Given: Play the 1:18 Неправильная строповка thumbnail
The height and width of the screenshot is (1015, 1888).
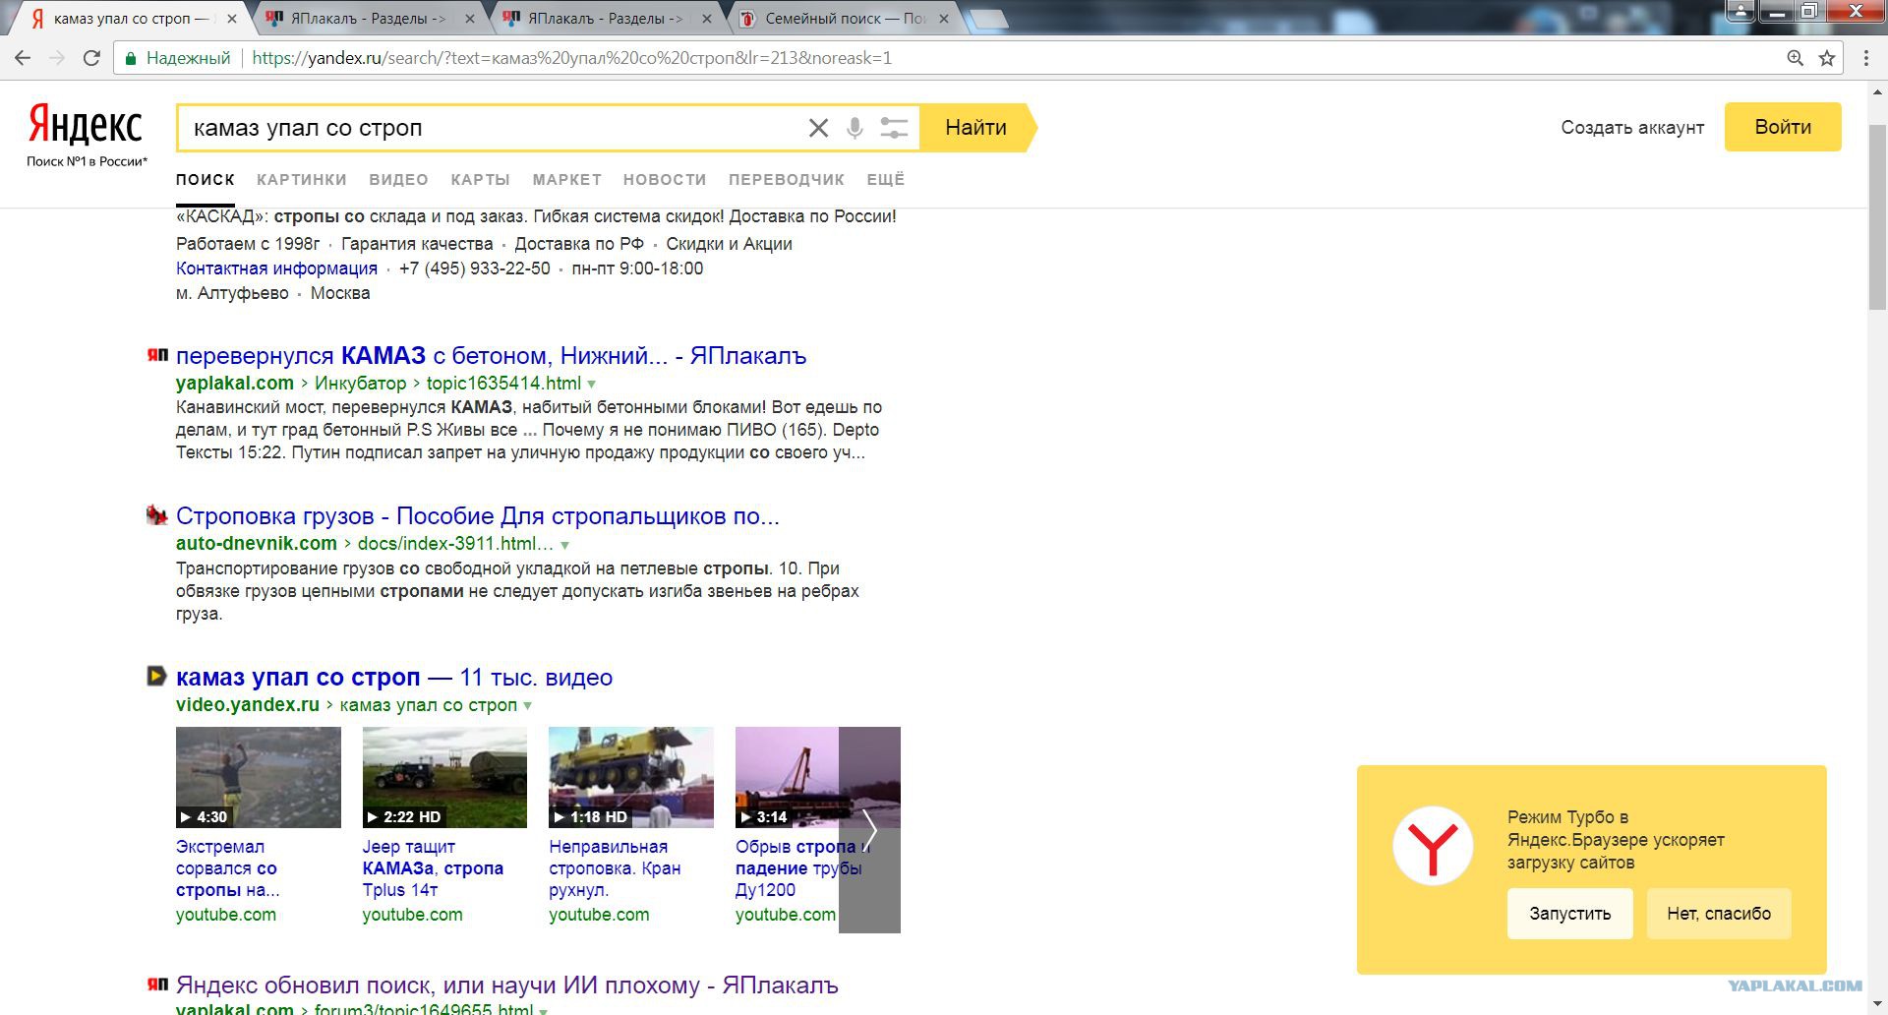Looking at the screenshot, I should pyautogui.click(x=631, y=777).
